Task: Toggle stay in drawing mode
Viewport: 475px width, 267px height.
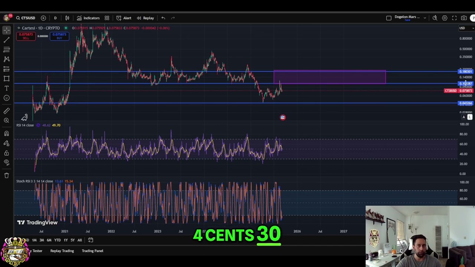Action: [x=7, y=143]
